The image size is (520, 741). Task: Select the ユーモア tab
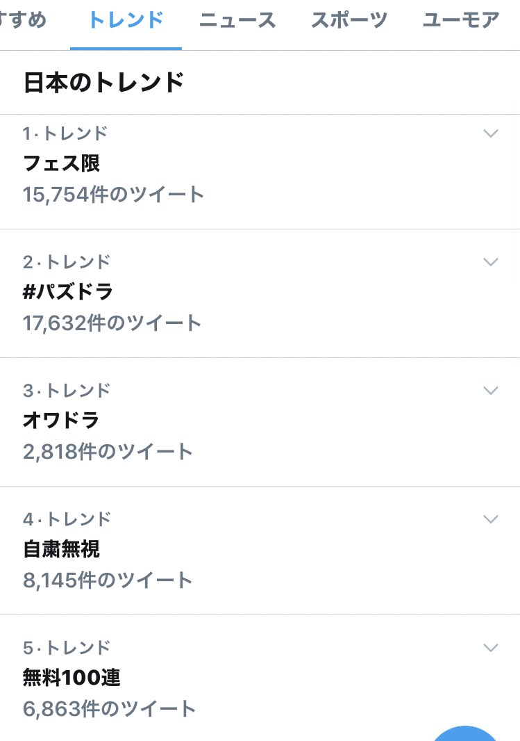coord(461,20)
